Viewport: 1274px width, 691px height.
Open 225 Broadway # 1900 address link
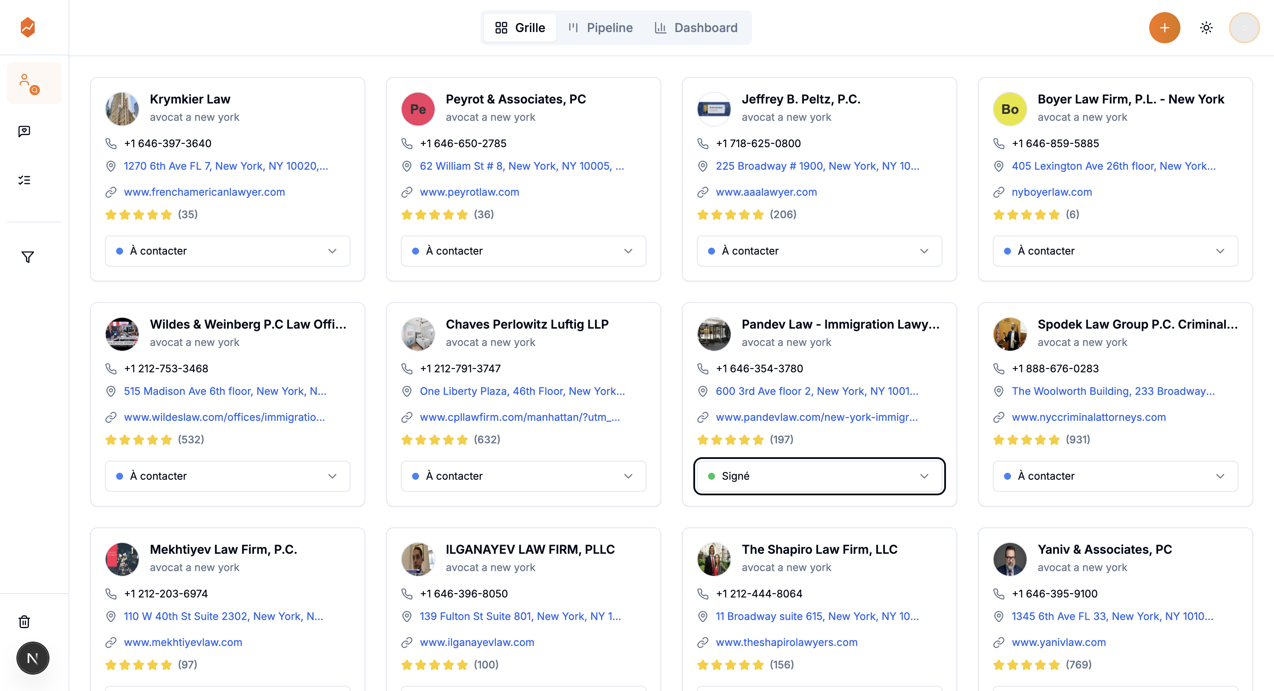[x=818, y=166]
